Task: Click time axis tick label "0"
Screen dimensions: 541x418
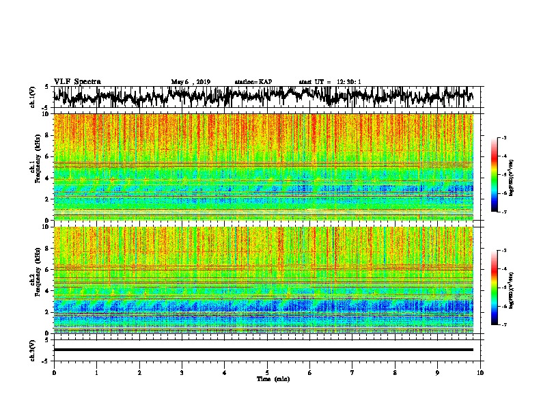Action: click(x=54, y=373)
